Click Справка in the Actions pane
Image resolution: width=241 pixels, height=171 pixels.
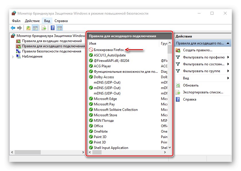pos(190,99)
